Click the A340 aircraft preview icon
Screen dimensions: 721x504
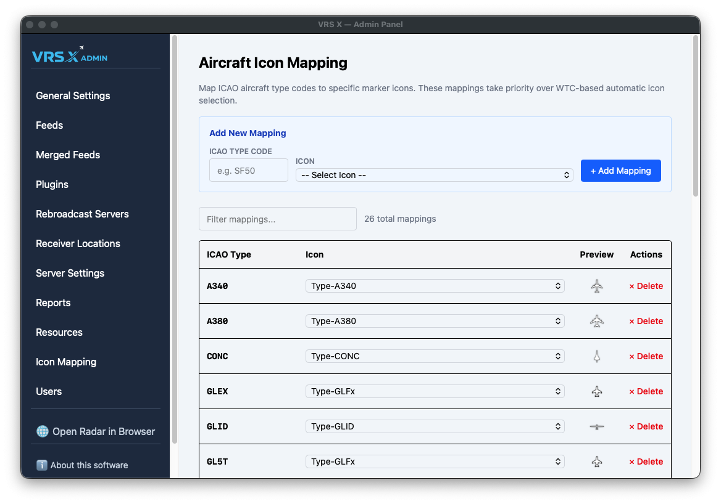(x=596, y=286)
